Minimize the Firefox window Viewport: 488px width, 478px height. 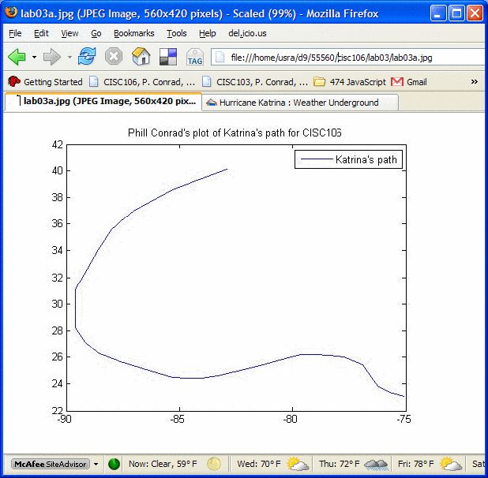438,13
